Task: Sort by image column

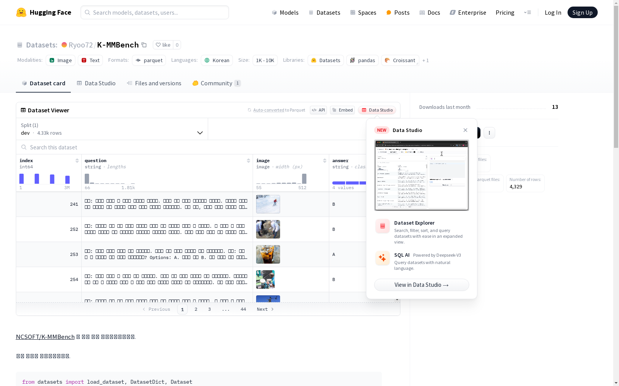Action: pyautogui.click(x=325, y=161)
